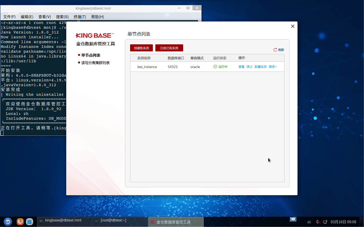Click the 实例名称 column header
The width and height of the screenshot is (364, 227).
144,58
